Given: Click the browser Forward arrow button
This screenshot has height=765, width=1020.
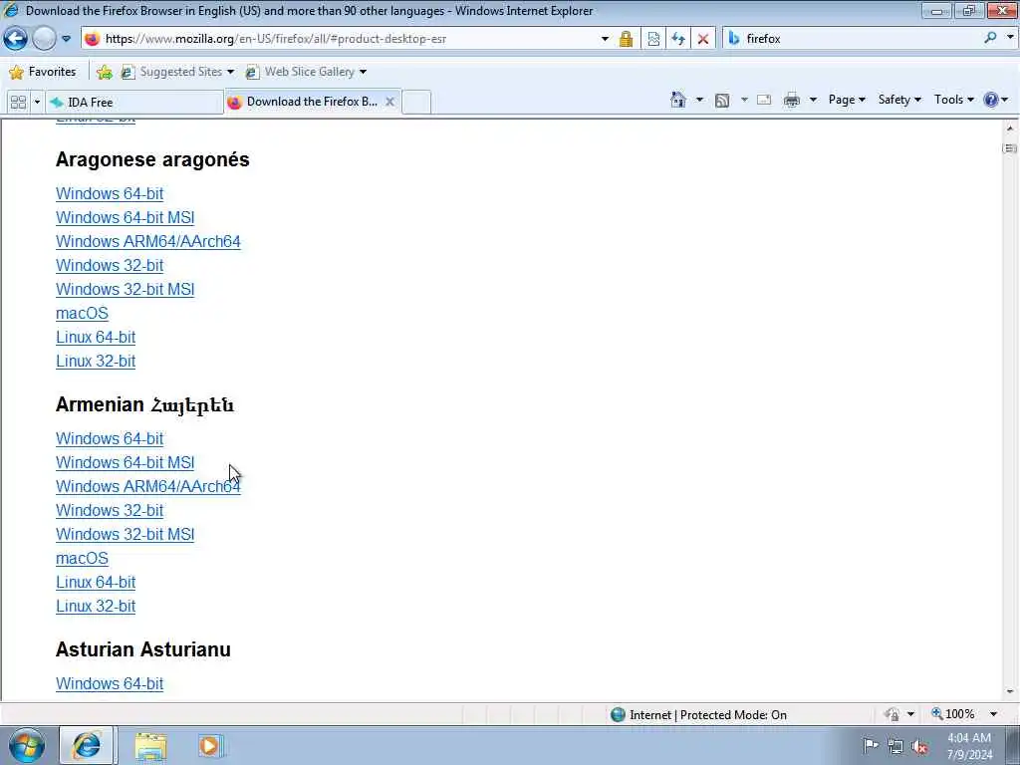Looking at the screenshot, I should click(44, 39).
